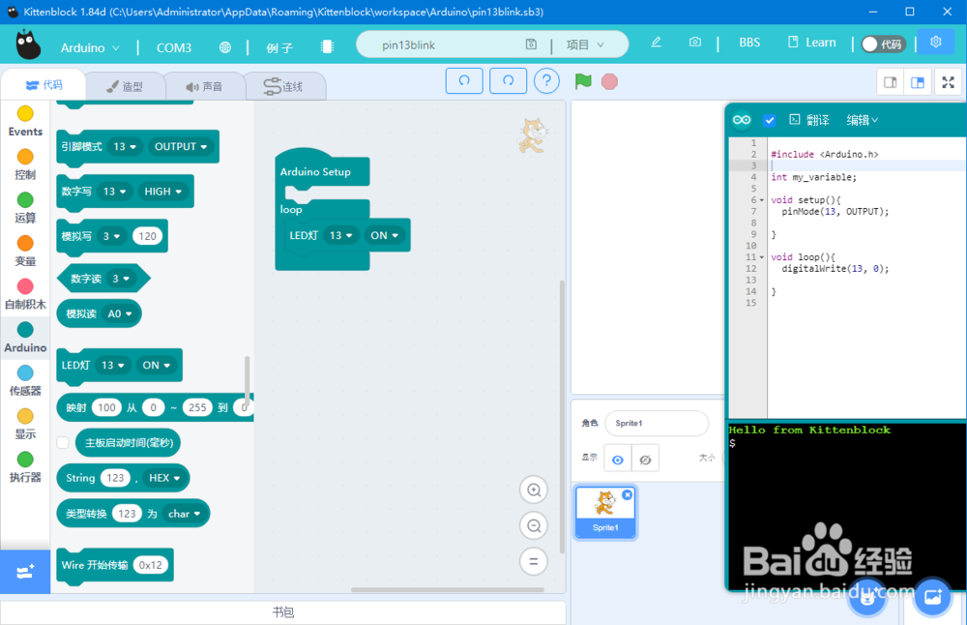The height and width of the screenshot is (625, 967).
Task: Open settings gear icon
Action: click(935, 42)
